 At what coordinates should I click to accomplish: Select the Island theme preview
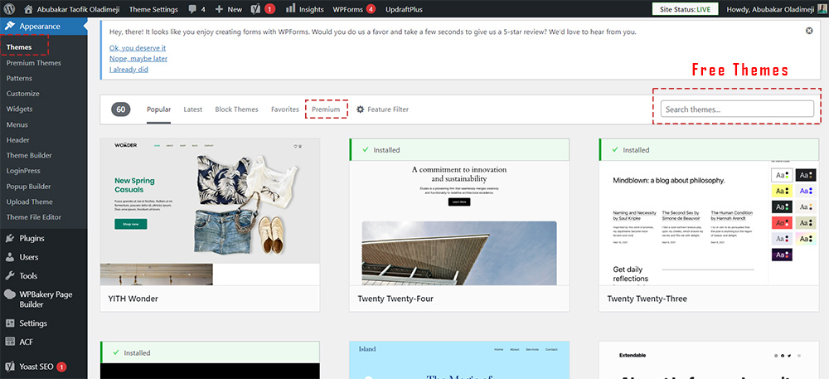(459, 360)
